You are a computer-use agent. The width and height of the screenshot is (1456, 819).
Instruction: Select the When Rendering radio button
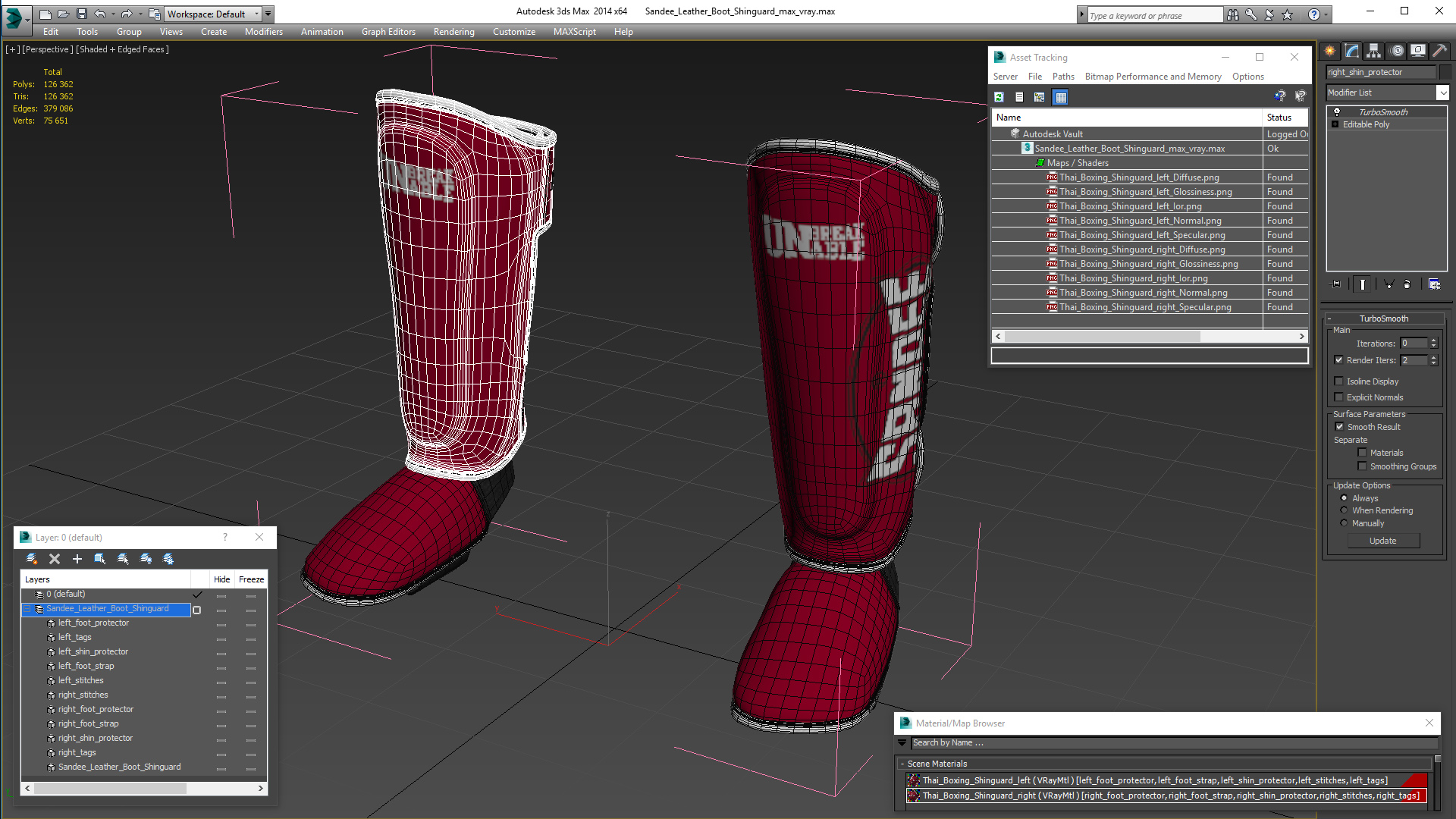coord(1344,510)
